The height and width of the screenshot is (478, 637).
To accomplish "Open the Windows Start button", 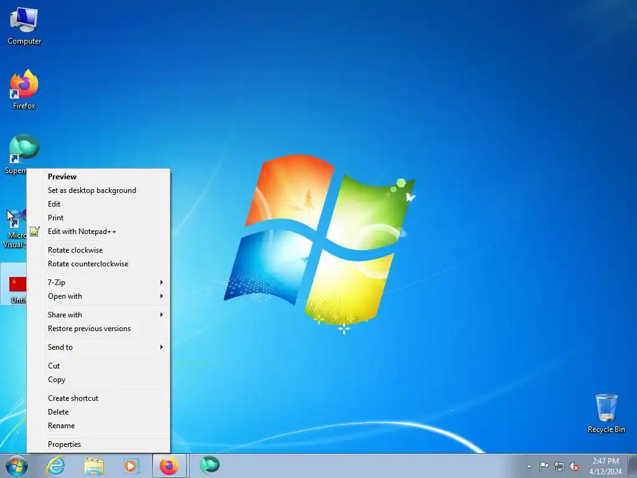I will (x=17, y=466).
